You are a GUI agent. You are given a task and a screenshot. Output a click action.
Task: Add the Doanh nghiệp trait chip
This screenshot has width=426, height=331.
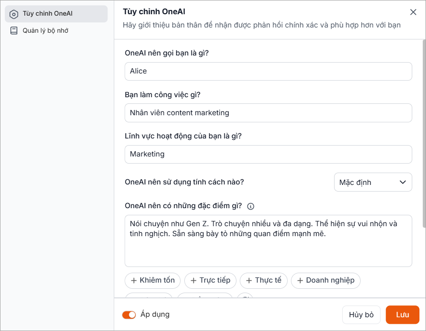pos(325,280)
